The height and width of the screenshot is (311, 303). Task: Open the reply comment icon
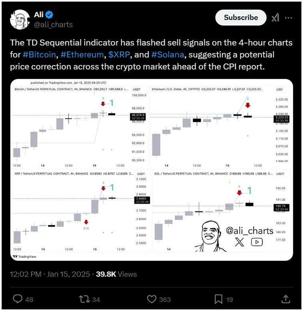(18, 299)
